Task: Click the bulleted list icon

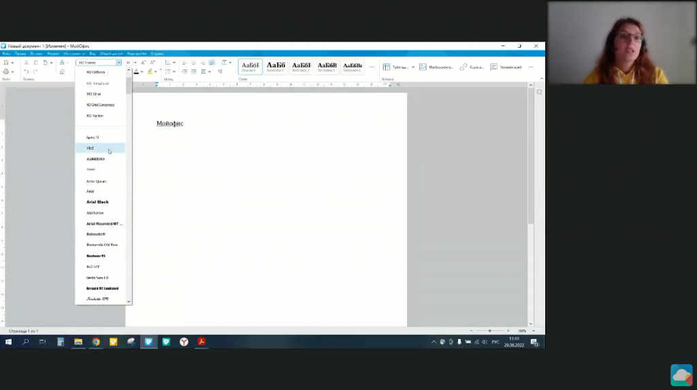Action: [x=167, y=63]
